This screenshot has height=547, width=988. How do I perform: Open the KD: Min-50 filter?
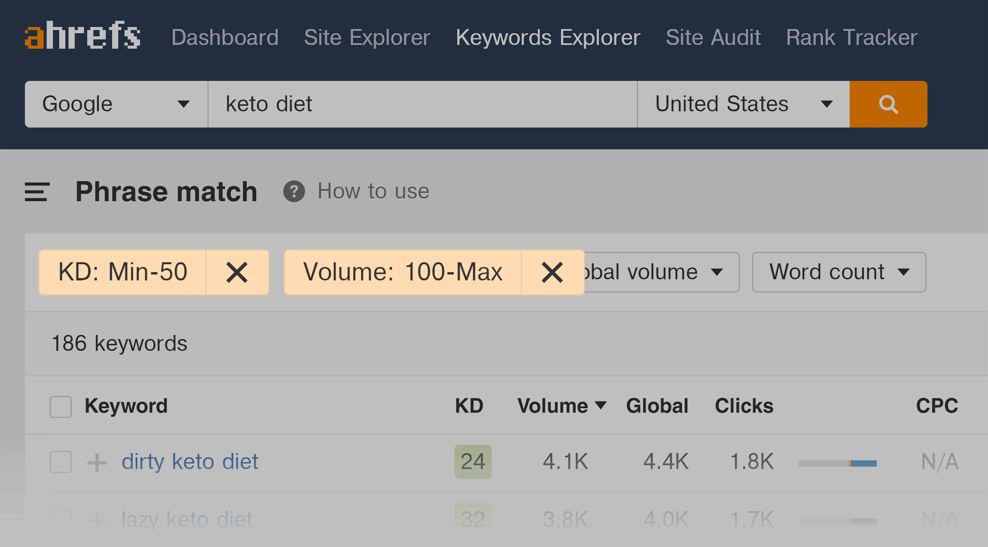pos(123,273)
